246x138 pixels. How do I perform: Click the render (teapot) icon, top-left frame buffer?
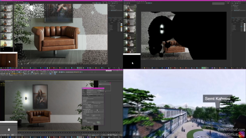point(107,3)
